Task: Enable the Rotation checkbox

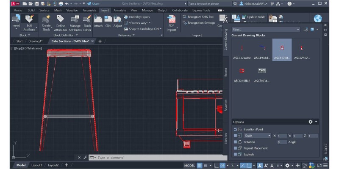Action: [235, 142]
